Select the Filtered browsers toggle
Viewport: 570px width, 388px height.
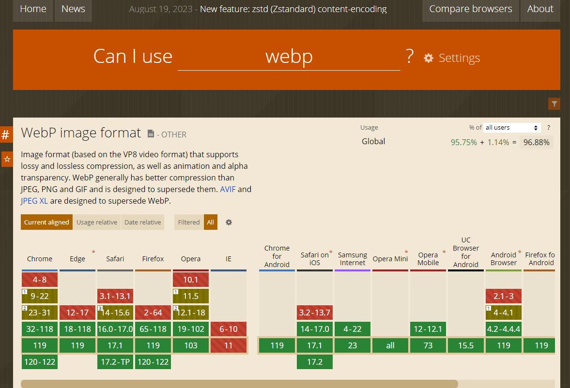pyautogui.click(x=189, y=223)
